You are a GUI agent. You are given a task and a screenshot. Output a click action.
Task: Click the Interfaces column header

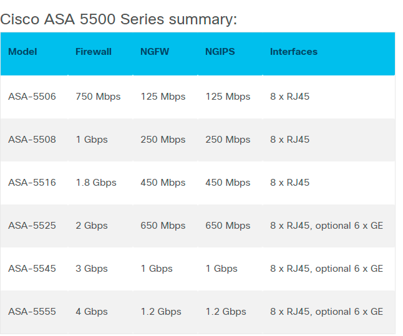294,52
